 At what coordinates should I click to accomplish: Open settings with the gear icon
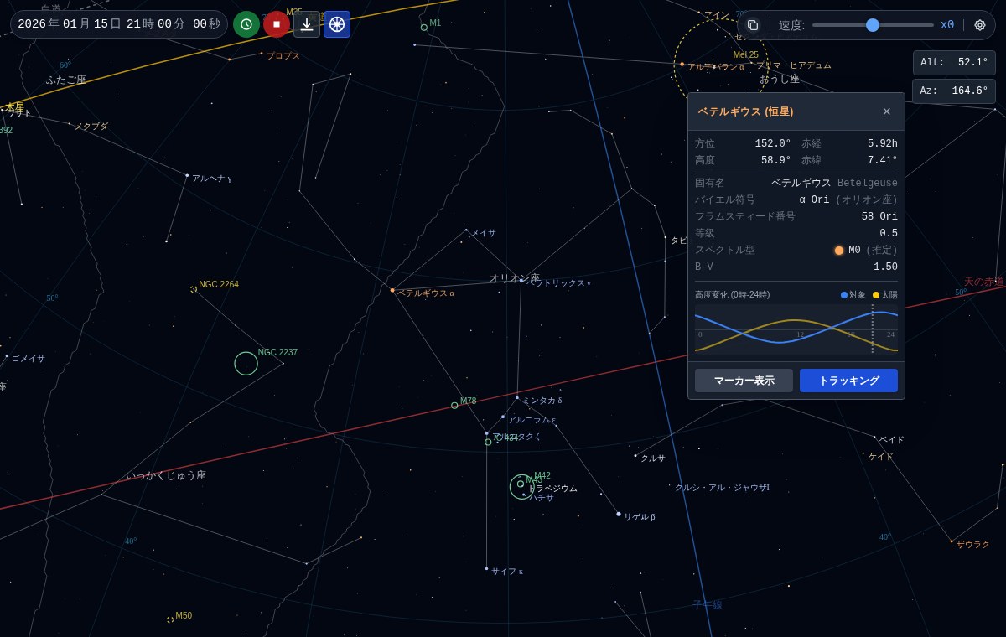(x=979, y=25)
